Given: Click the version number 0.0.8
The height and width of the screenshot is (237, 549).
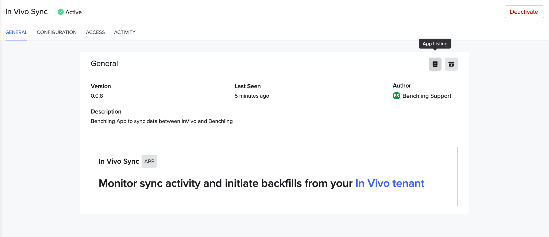Looking at the screenshot, I should (97, 96).
